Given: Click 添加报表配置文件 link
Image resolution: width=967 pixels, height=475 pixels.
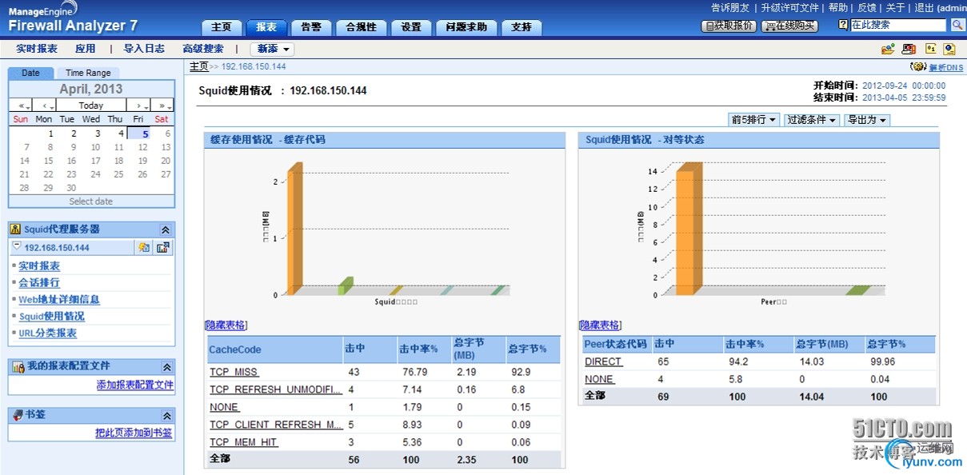Looking at the screenshot, I should pyautogui.click(x=134, y=385).
